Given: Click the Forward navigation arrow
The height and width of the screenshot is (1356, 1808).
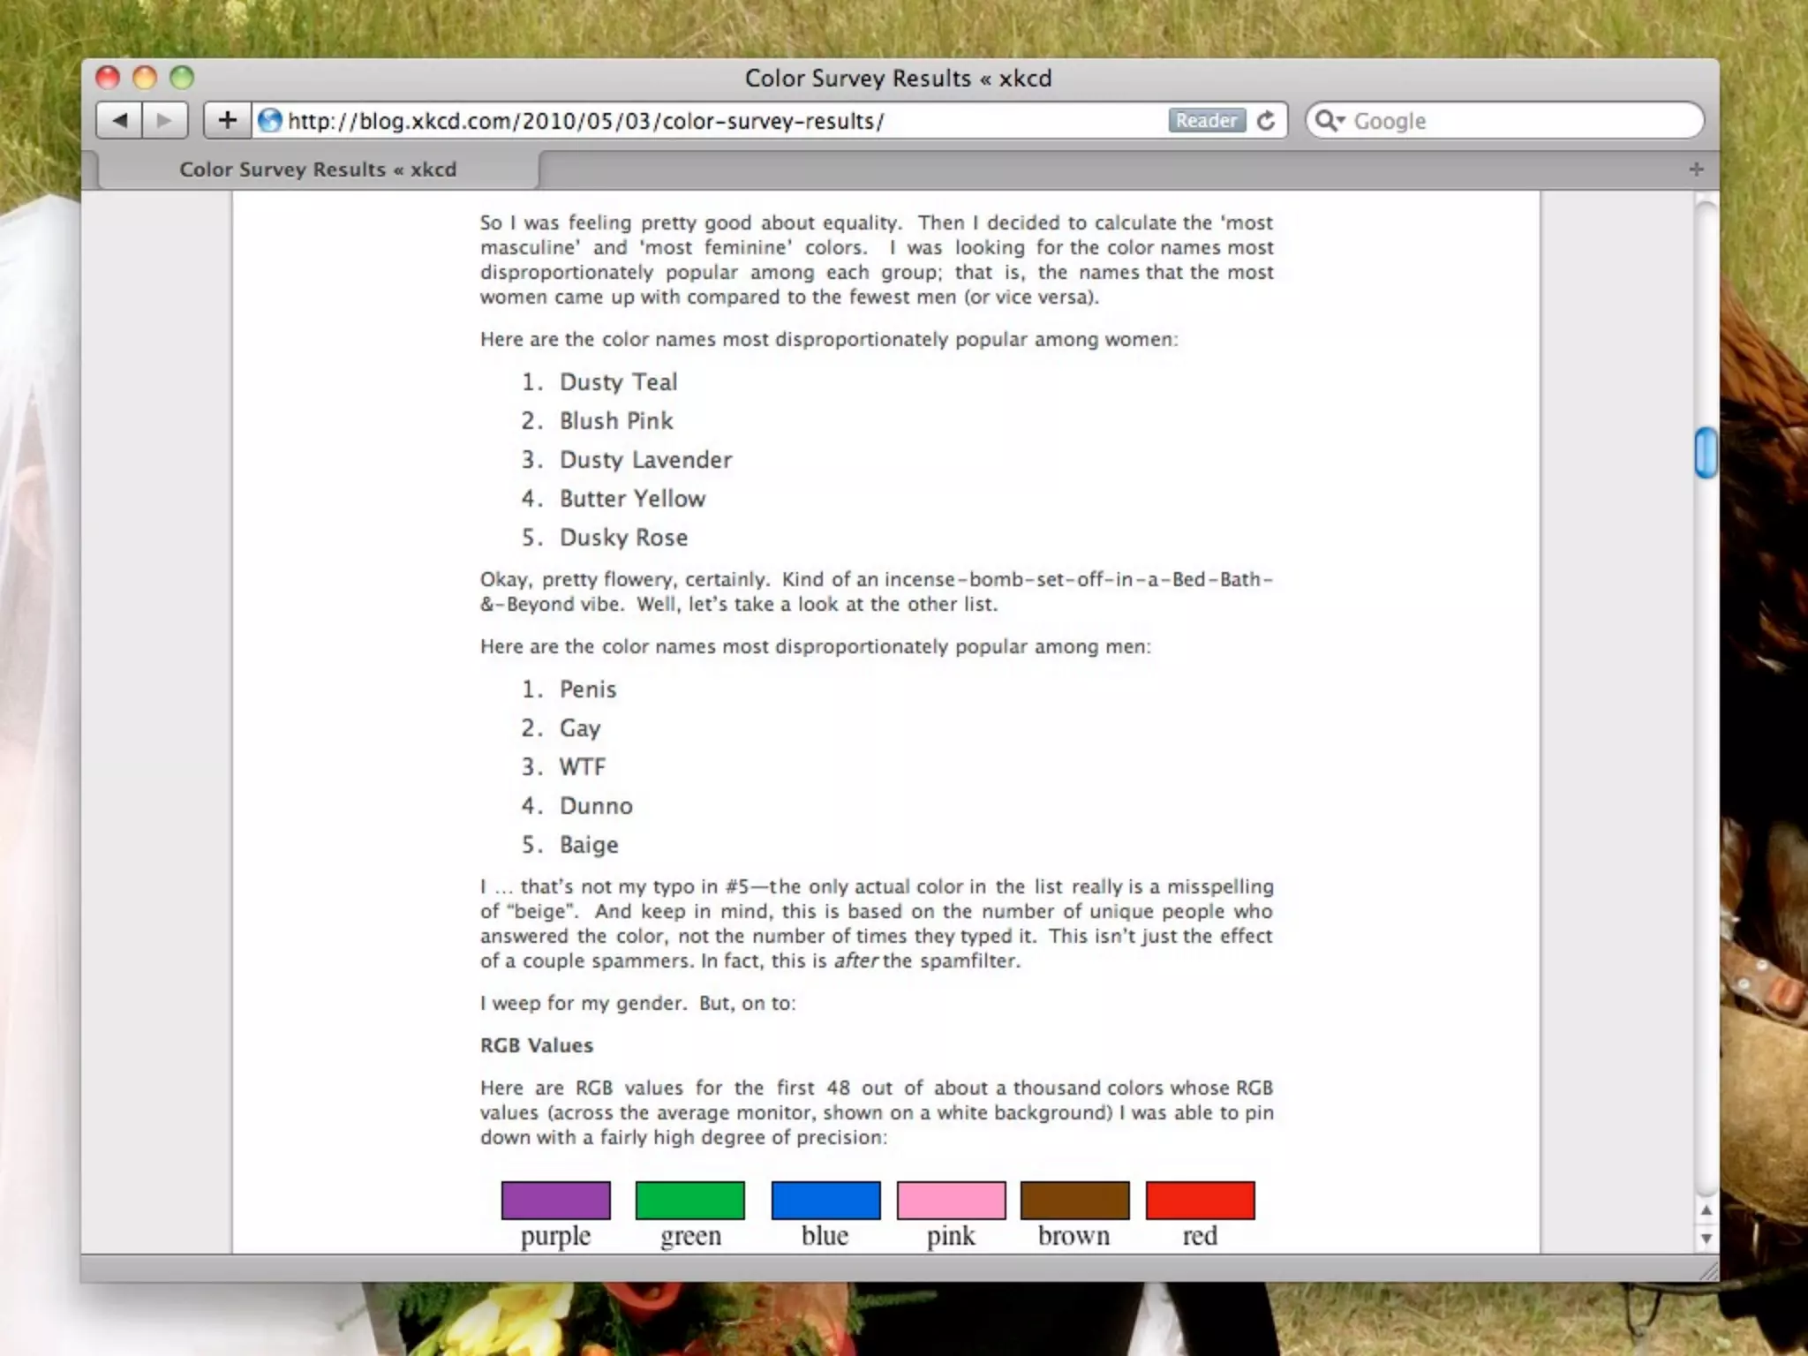Looking at the screenshot, I should pos(164,120).
